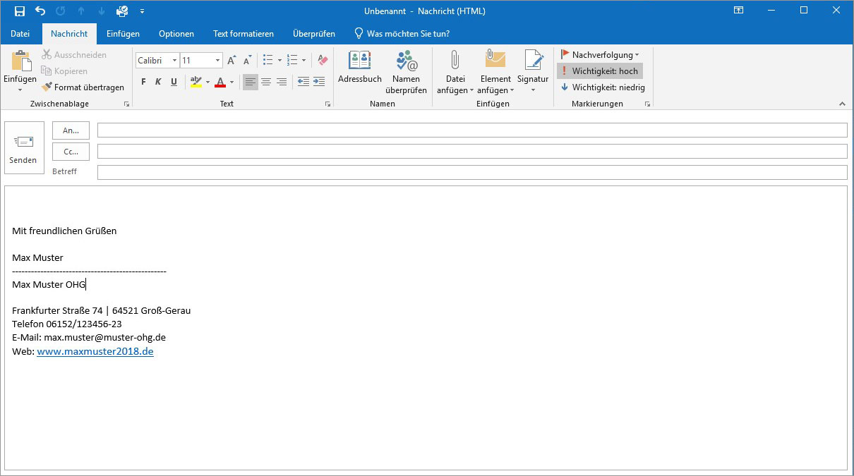
Task: Open ribbon display options icon
Action: (x=738, y=11)
